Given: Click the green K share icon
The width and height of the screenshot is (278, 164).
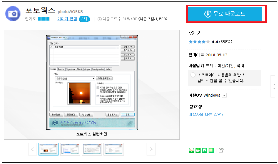Looking at the screenshot, I should point(204,150).
